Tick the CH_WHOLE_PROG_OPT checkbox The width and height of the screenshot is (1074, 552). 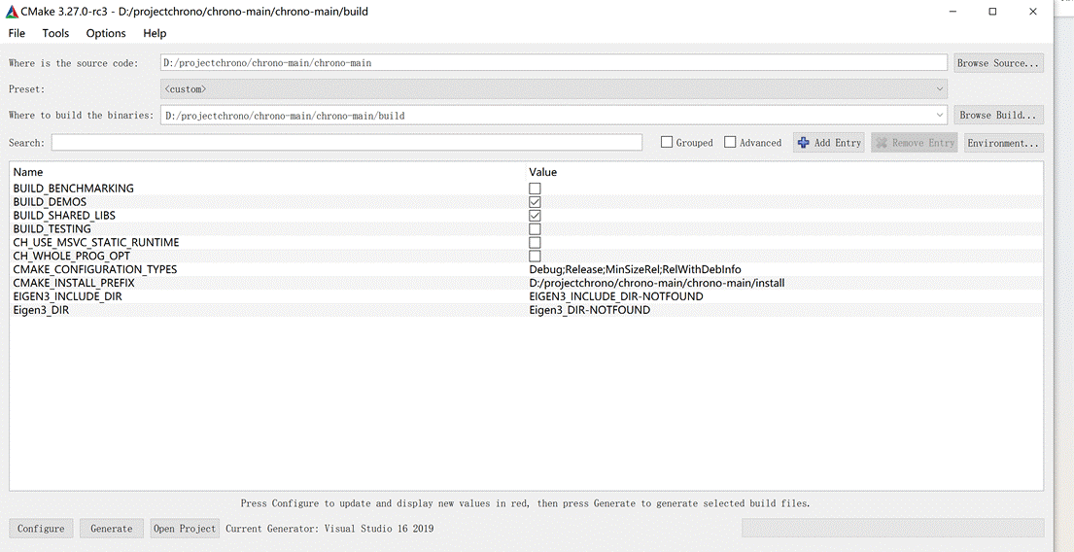(535, 256)
